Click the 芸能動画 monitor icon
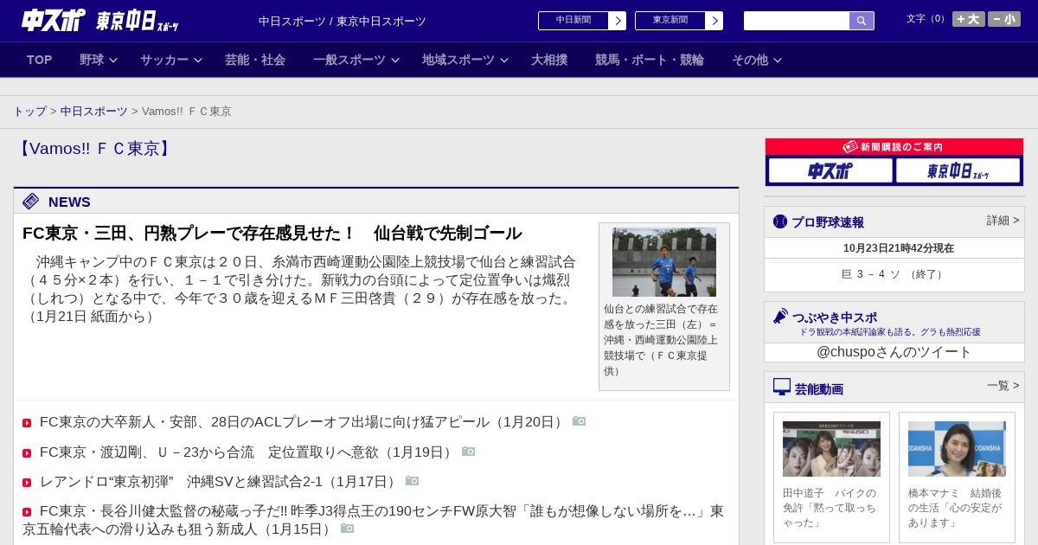 coord(782,387)
